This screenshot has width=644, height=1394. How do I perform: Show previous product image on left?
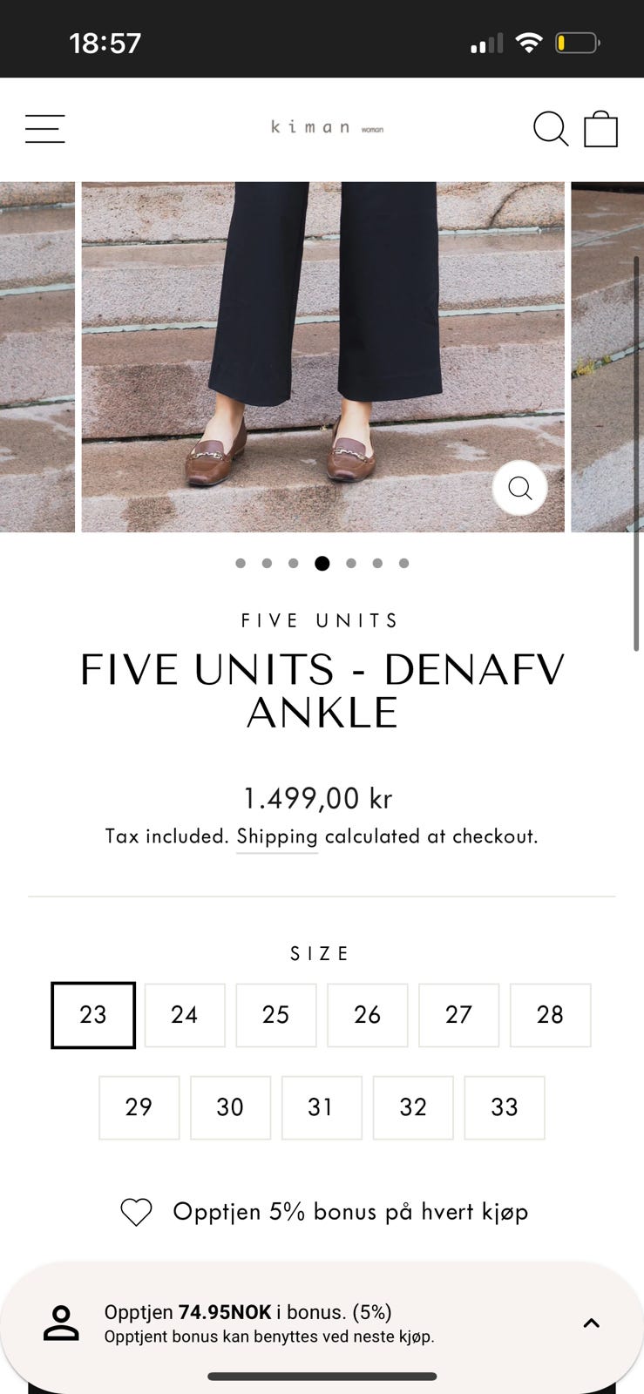pos(37,357)
